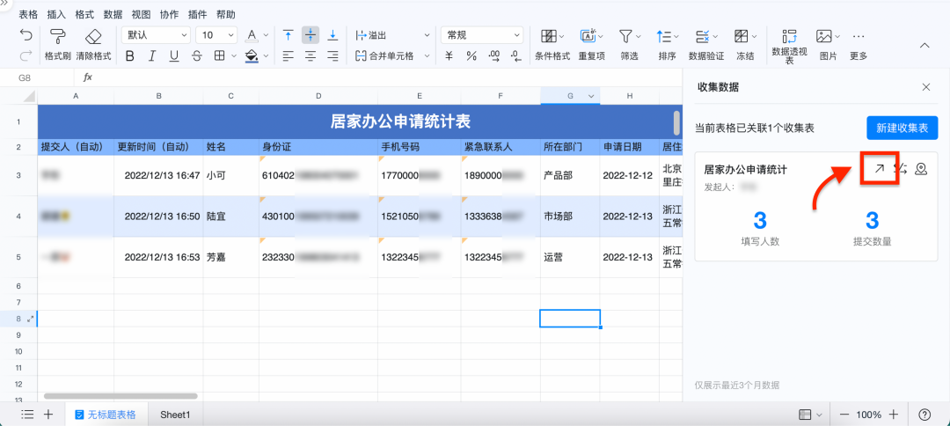The height and width of the screenshot is (426, 950).
Task: Open the font family 默认 dropdown
Action: pos(156,35)
